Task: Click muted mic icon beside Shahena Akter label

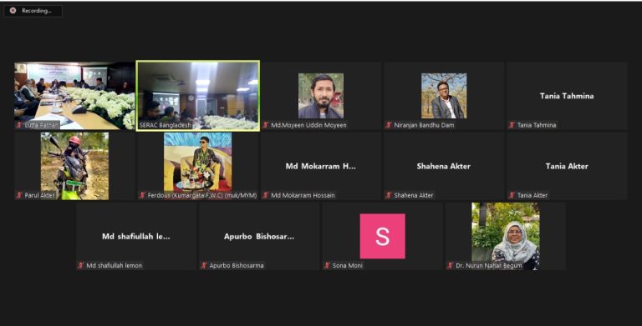Action: tap(389, 195)
